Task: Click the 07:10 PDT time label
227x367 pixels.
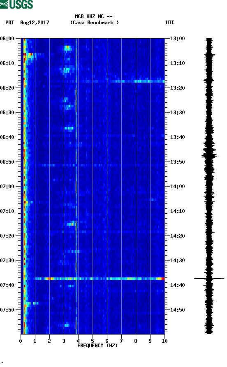Action: (x=7, y=211)
